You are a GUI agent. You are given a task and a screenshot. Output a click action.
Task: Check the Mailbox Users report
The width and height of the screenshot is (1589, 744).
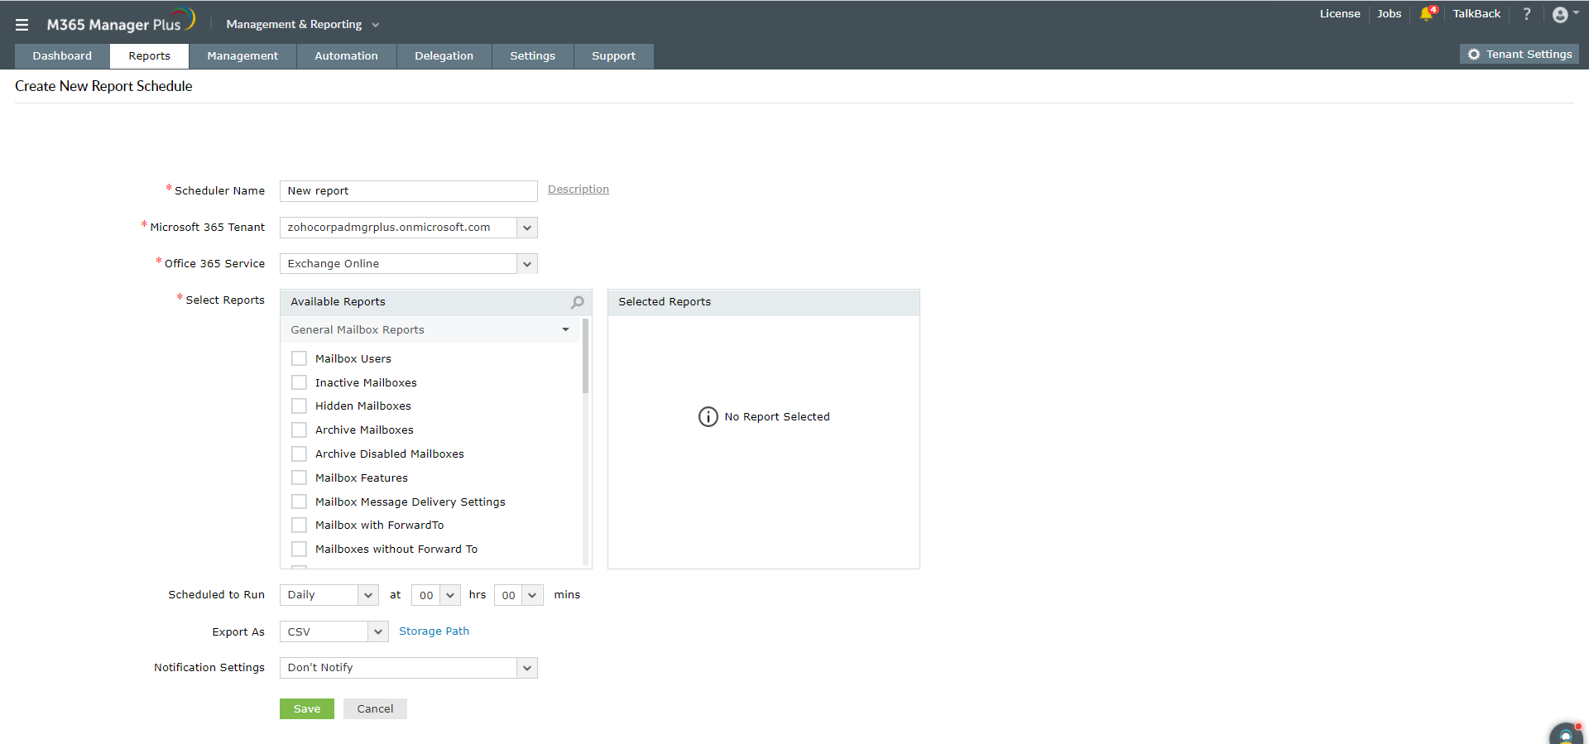pyautogui.click(x=299, y=358)
